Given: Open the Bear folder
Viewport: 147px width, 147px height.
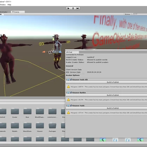Looking at the screenshot, I should [27, 111].
